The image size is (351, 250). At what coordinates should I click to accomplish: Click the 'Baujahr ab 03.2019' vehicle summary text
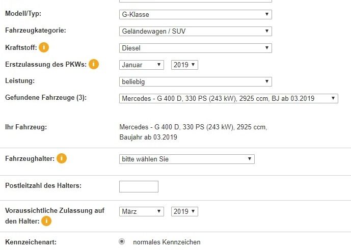click(x=148, y=137)
